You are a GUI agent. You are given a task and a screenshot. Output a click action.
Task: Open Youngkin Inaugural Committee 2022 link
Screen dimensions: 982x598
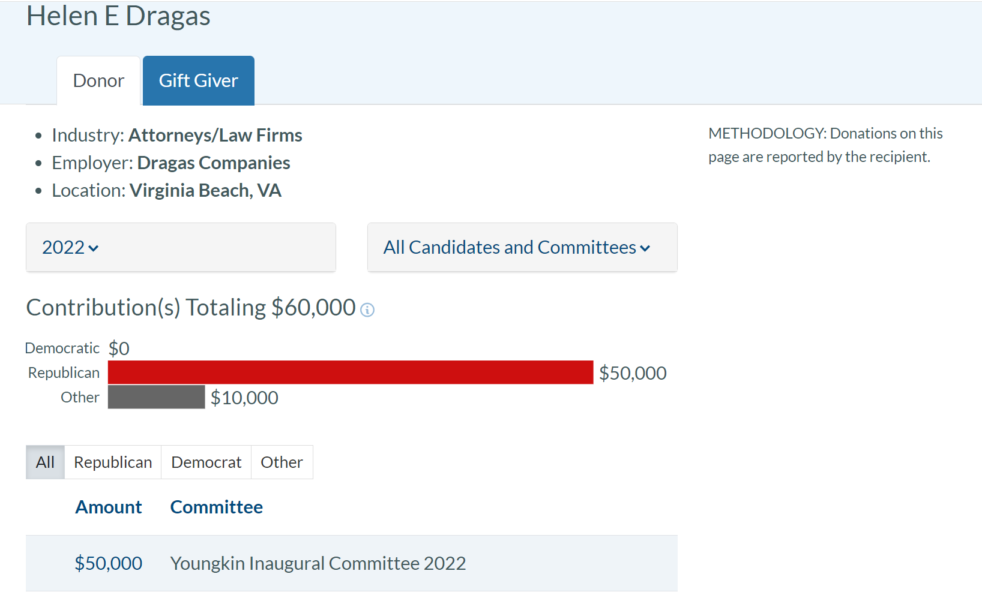[x=318, y=563]
